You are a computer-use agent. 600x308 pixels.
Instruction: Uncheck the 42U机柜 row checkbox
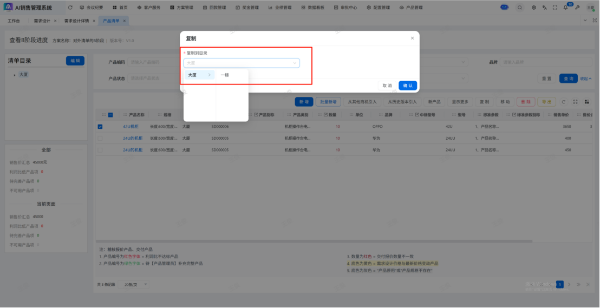coord(100,127)
